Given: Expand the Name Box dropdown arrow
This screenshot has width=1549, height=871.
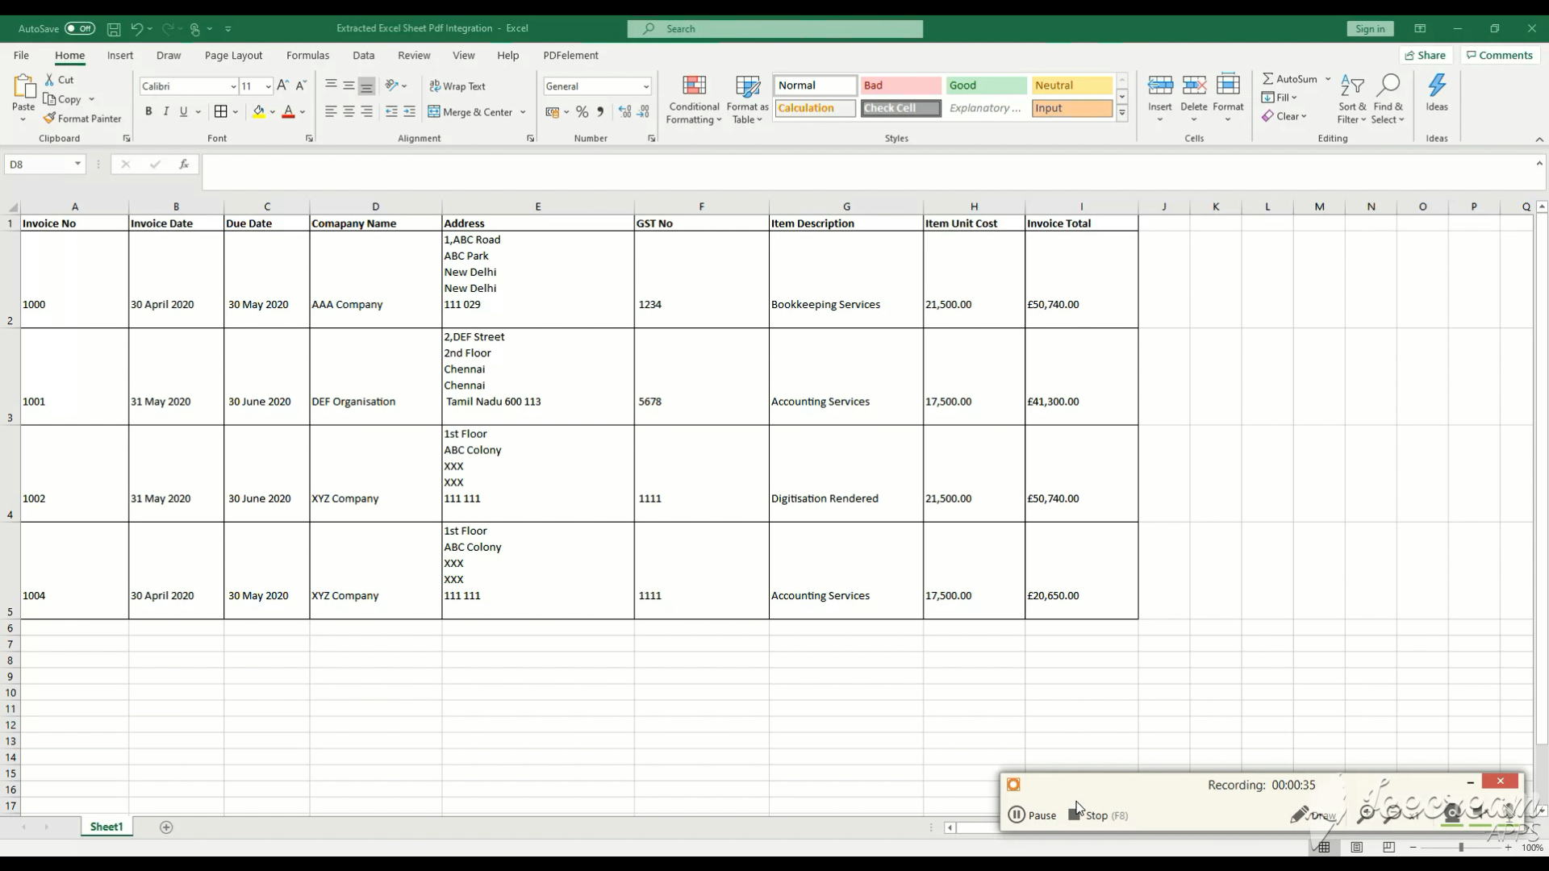Looking at the screenshot, I should [77, 165].
